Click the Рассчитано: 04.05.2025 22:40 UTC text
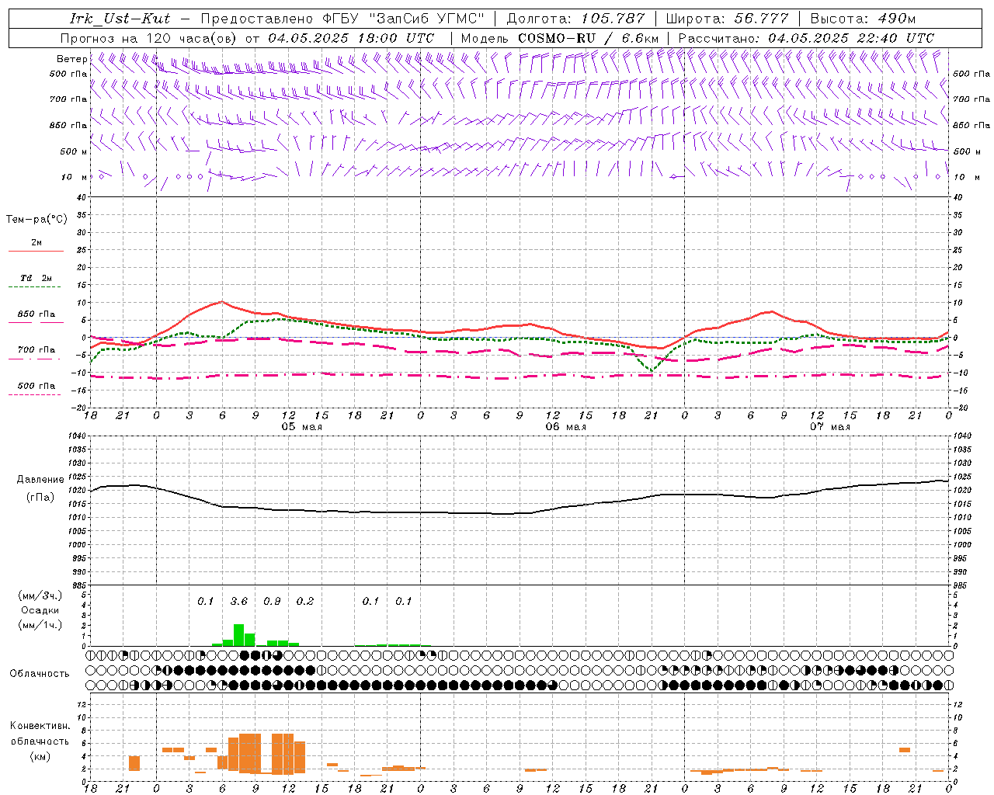The width and height of the screenshot is (994, 795). pyautogui.click(x=806, y=38)
